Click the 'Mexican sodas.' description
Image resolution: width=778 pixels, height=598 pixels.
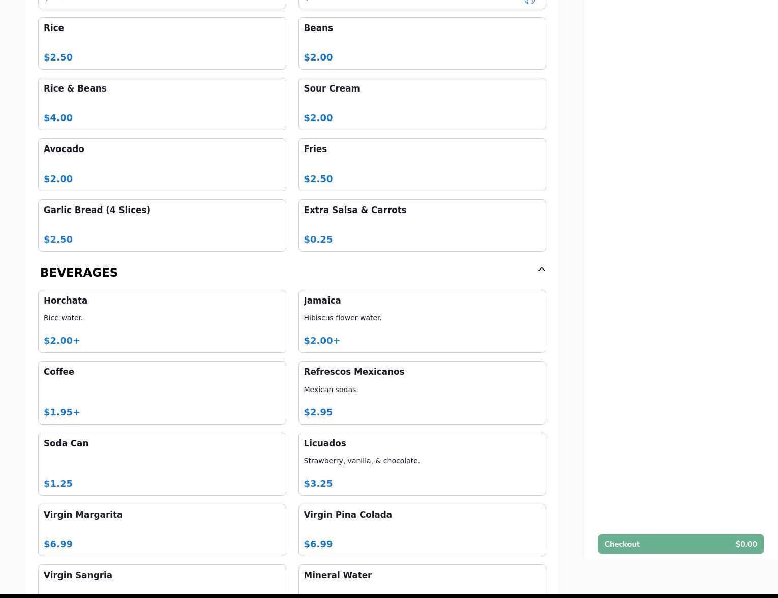point(331,390)
